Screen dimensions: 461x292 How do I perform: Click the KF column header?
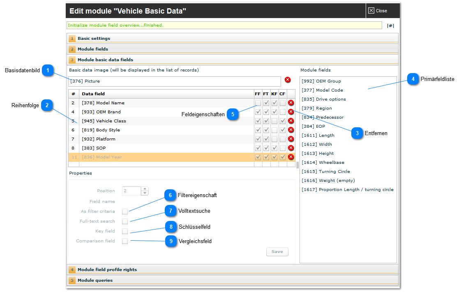tap(274, 94)
